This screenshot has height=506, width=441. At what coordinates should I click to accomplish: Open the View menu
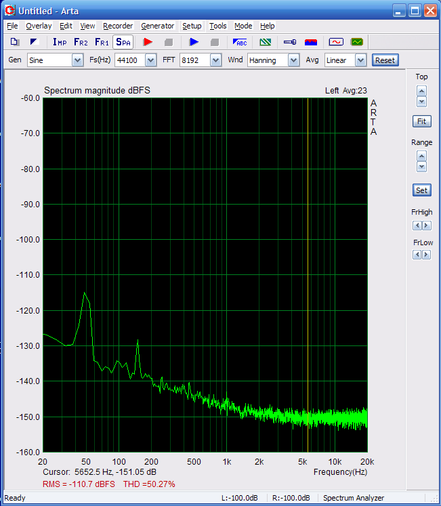pos(87,26)
